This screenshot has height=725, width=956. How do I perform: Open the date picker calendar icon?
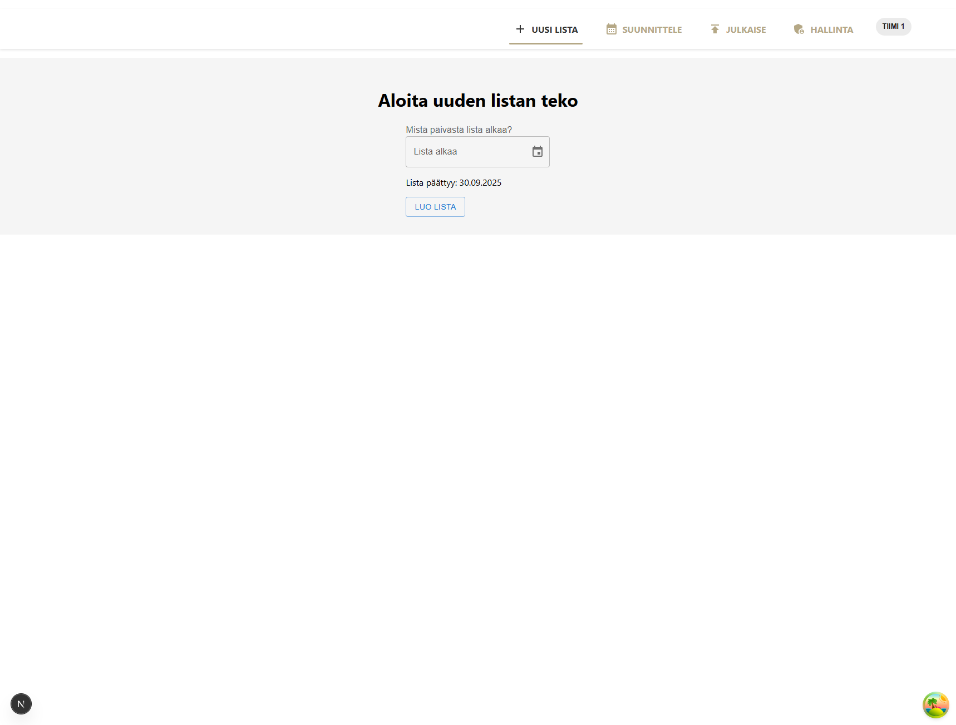[x=537, y=152]
